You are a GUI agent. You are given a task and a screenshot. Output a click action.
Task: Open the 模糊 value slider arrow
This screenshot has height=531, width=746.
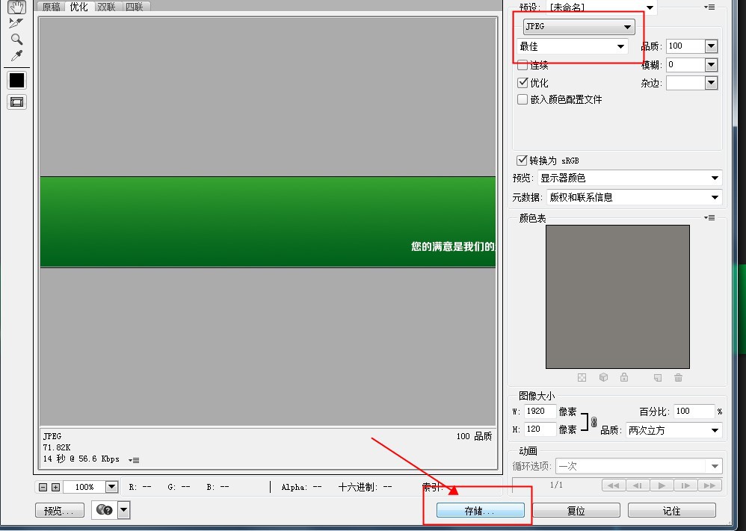[x=712, y=65]
